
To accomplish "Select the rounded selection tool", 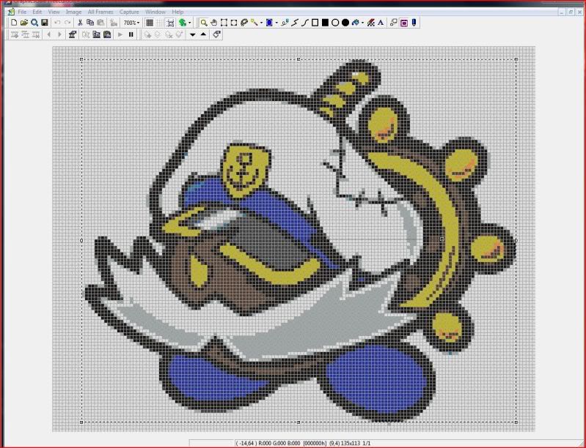I will click(233, 23).
